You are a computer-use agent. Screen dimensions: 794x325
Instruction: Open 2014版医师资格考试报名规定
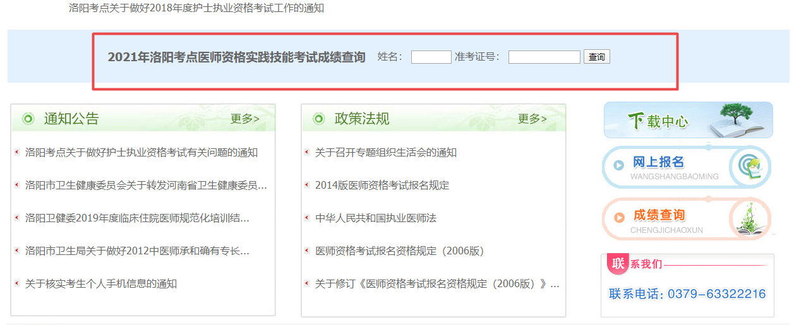pyautogui.click(x=382, y=186)
